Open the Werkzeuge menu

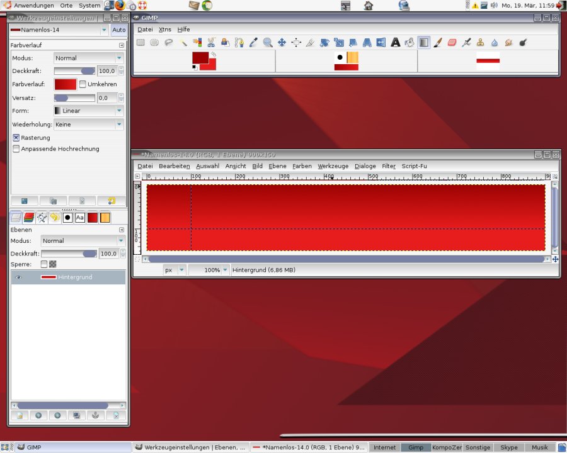click(333, 166)
